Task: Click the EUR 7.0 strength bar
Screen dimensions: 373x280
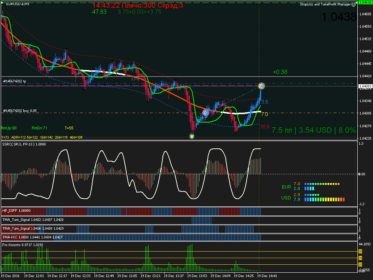Action: (322, 184)
